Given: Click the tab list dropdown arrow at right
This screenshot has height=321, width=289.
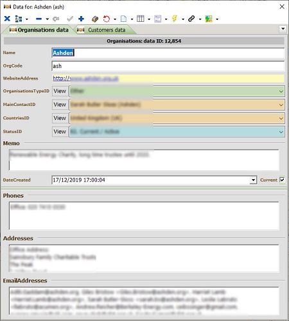Looking at the screenshot, I should [283, 29].
